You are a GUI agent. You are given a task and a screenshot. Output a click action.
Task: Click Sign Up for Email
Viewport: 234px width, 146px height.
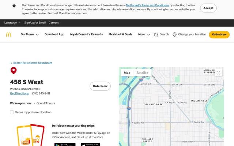pos(35,23)
